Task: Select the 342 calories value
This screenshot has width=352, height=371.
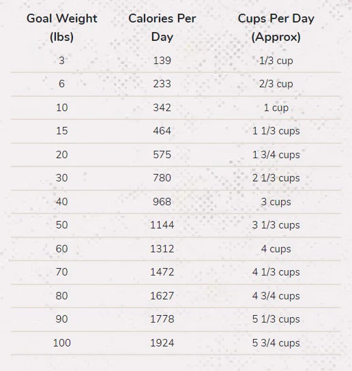Action: (162, 108)
